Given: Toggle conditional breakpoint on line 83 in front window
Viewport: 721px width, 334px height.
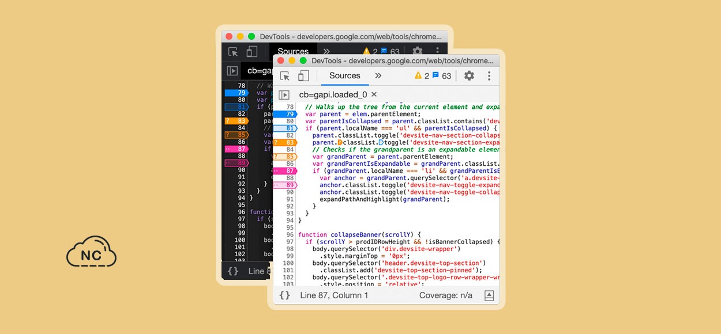Looking at the screenshot, I should 286,142.
